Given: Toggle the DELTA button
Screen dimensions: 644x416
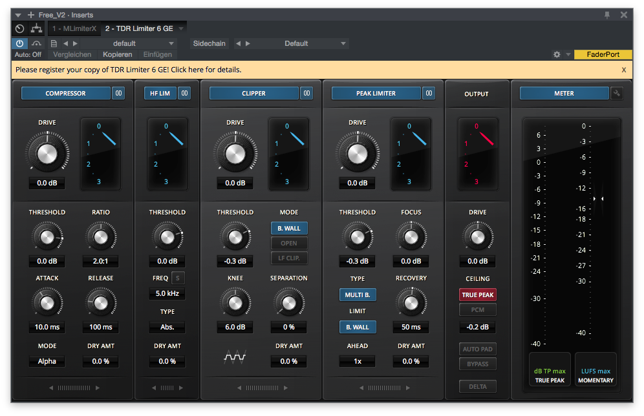Looking at the screenshot, I should click(478, 386).
